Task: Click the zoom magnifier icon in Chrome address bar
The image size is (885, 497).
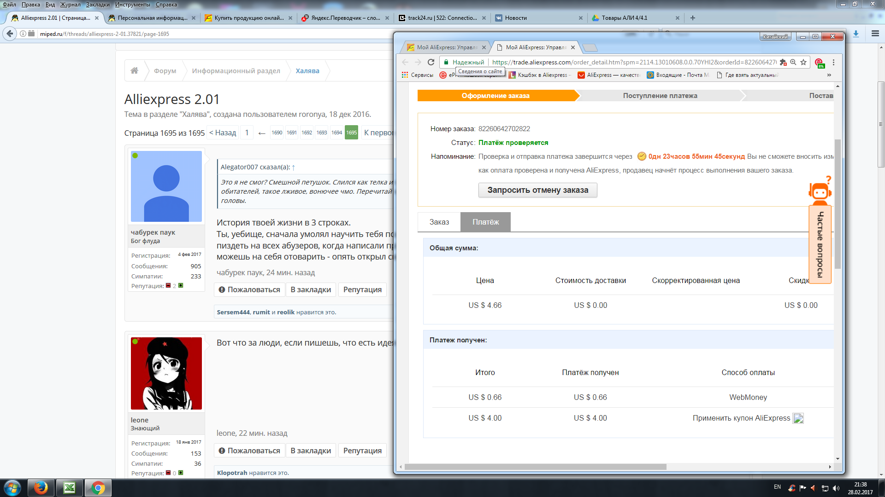Action: point(793,62)
